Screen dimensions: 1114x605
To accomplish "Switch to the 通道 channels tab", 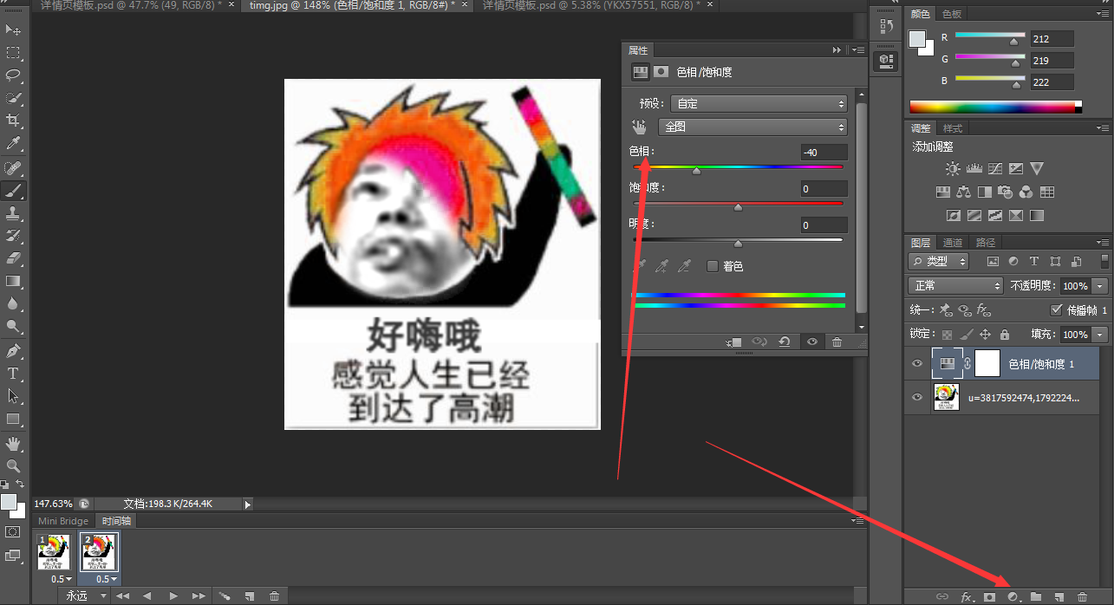I will [953, 243].
